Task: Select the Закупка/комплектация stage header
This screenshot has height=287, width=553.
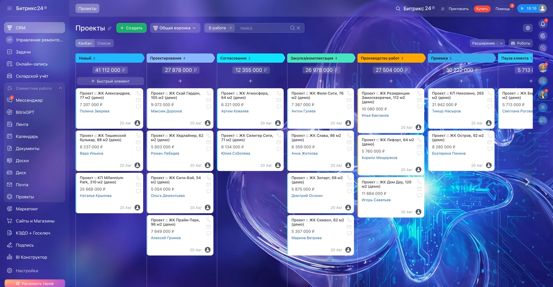Action: (x=321, y=58)
